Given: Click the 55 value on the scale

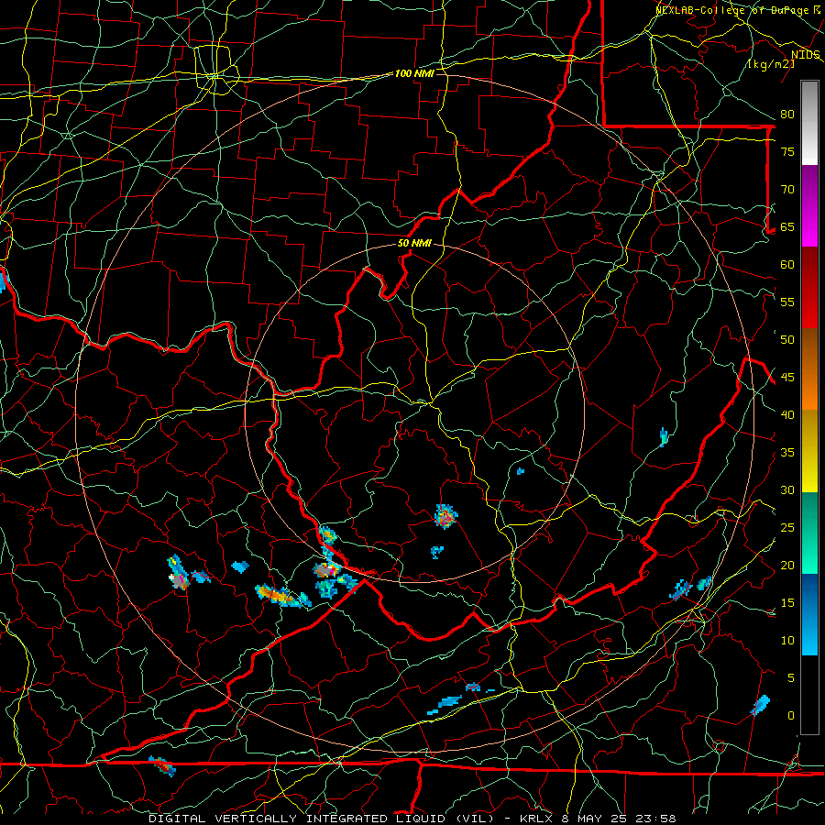Looking at the screenshot, I should [787, 302].
